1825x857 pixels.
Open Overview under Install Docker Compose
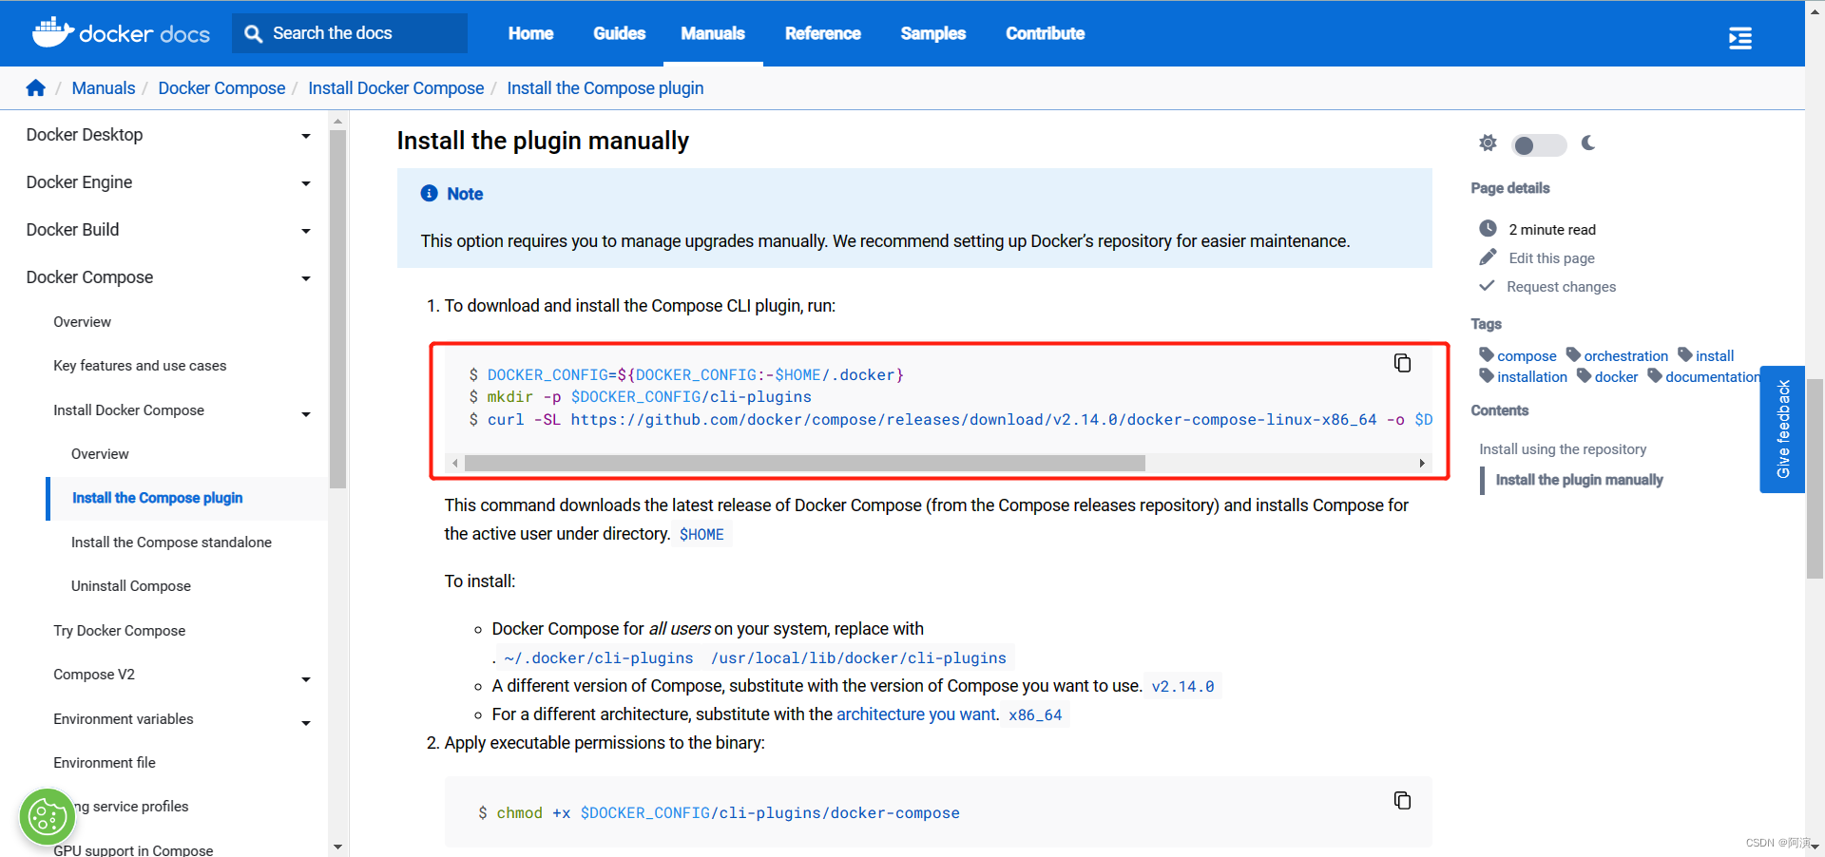click(100, 454)
